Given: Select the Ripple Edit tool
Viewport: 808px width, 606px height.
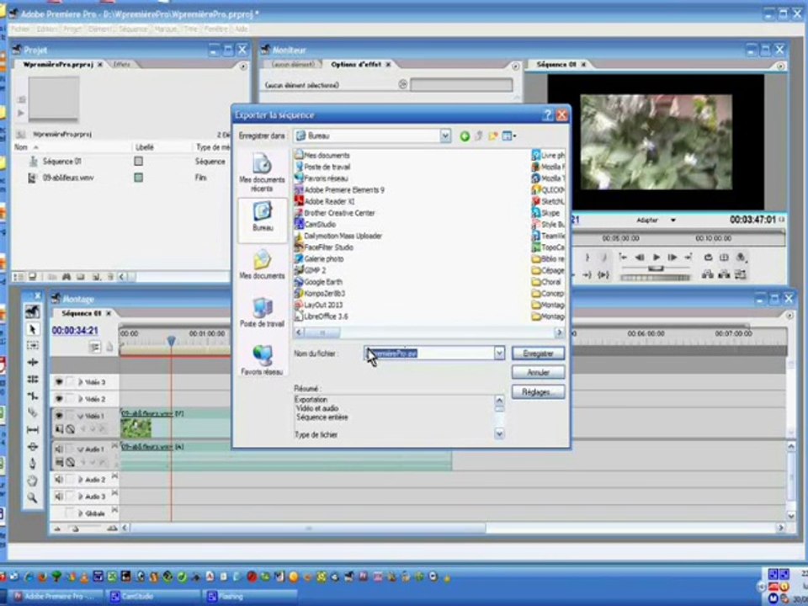Looking at the screenshot, I should coord(33,362).
